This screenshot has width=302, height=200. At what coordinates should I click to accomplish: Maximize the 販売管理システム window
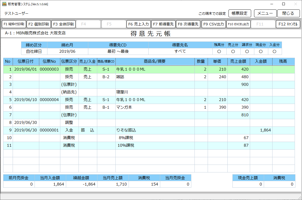[x=284, y=4]
